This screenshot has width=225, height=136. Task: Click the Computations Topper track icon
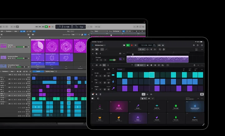pos(3,66)
